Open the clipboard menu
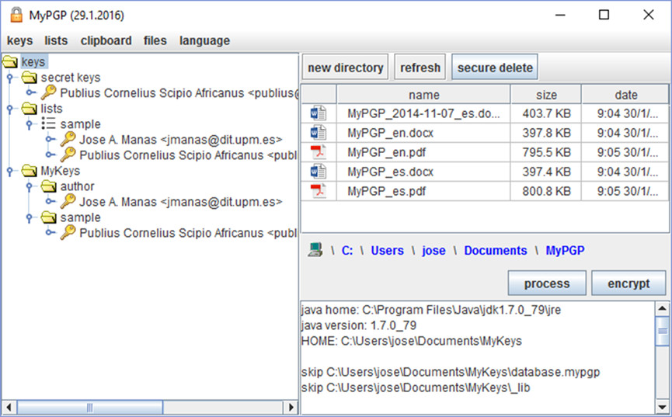The image size is (672, 417). (x=106, y=40)
